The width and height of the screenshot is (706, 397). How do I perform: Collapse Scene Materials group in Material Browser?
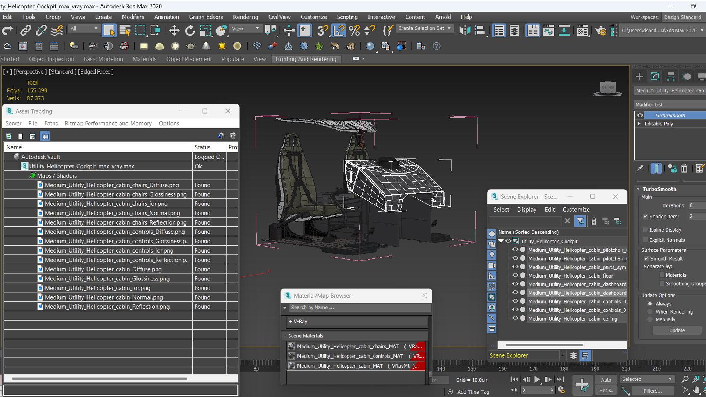(x=285, y=336)
